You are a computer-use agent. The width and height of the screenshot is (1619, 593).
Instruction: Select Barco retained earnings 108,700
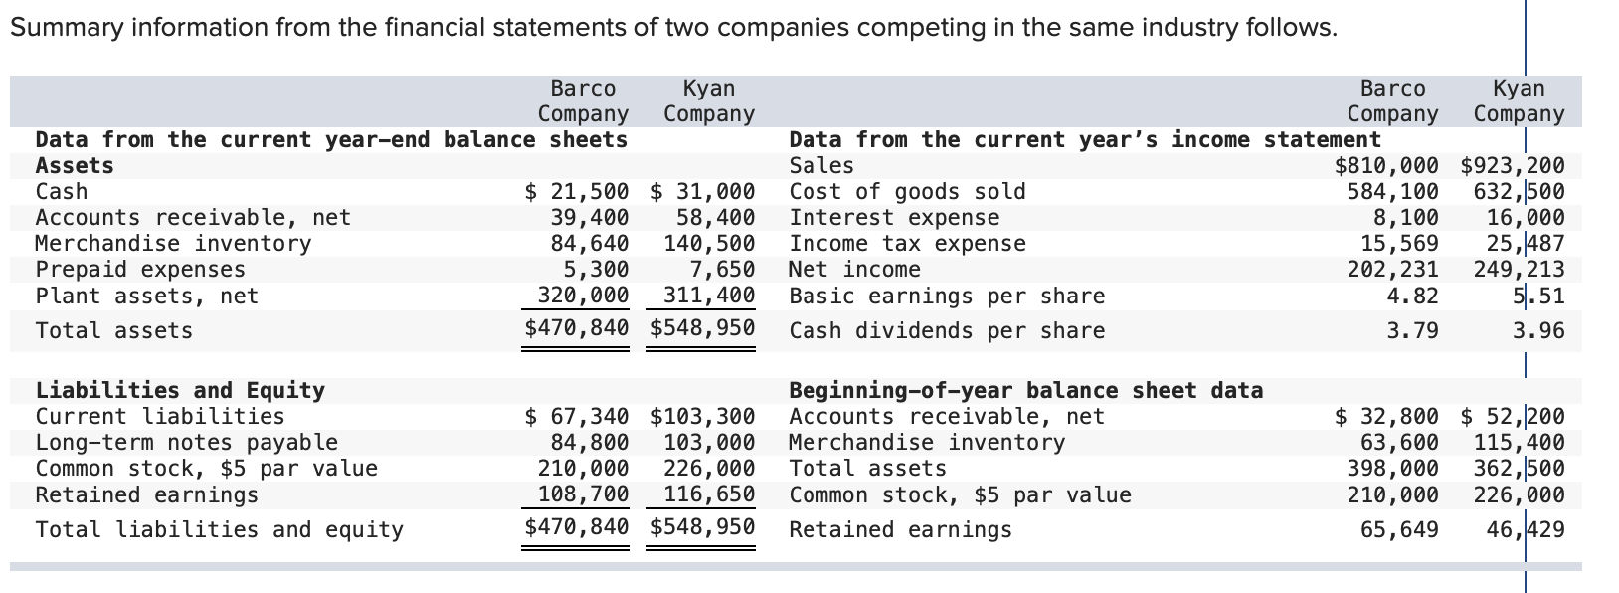pos(584,494)
